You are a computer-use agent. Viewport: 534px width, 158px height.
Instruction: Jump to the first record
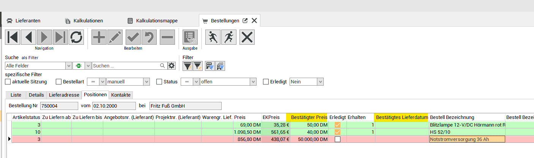[x=13, y=38]
